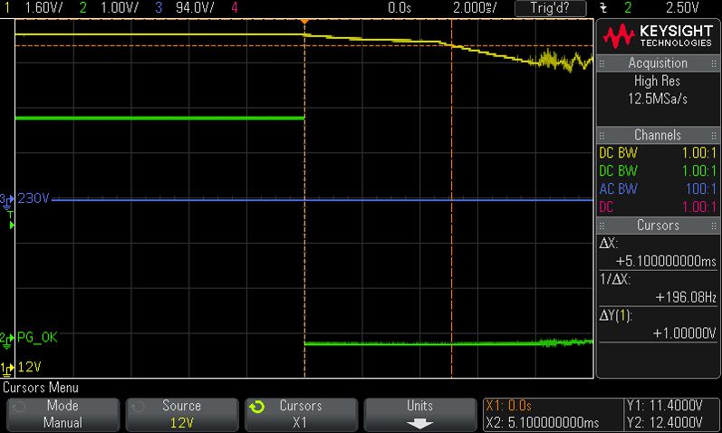The width and height of the screenshot is (722, 433).
Task: Open the Mode Manual softkey
Action: click(63, 414)
